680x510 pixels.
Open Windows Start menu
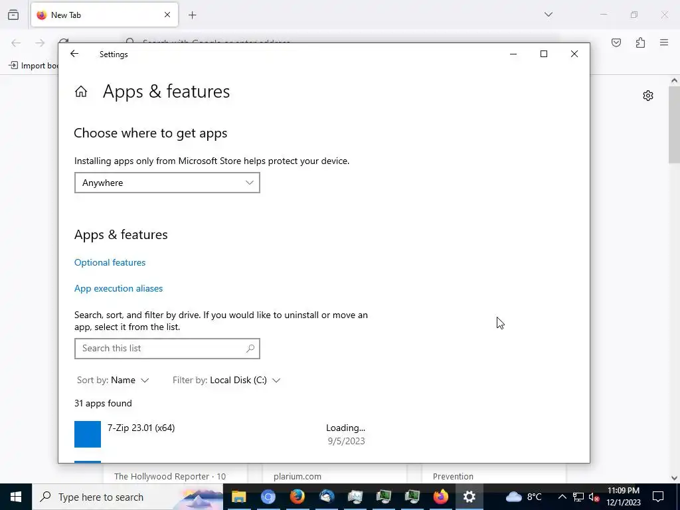pos(16,497)
